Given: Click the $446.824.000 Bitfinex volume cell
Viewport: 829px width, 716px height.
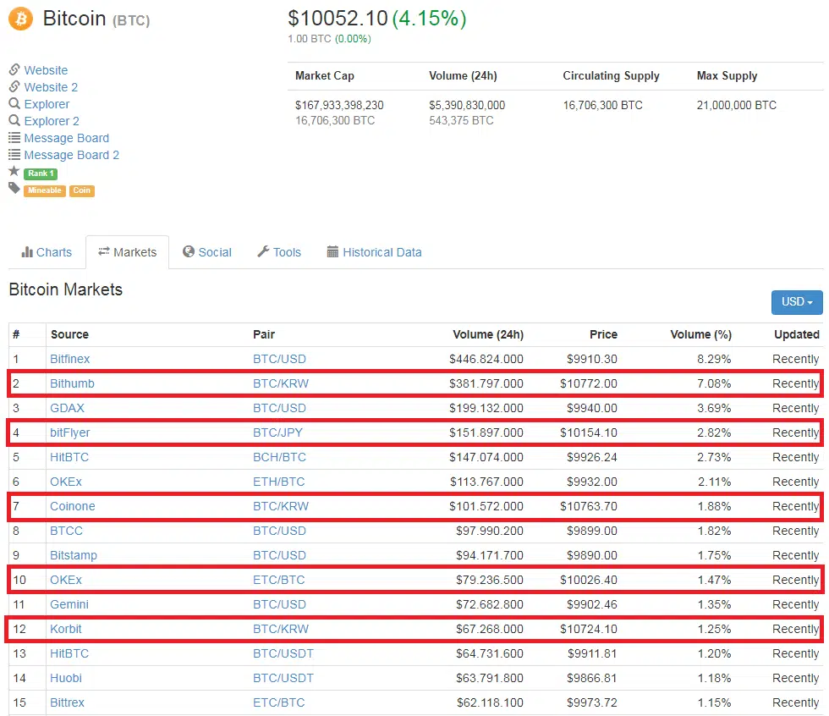Looking at the screenshot, I should [486, 359].
